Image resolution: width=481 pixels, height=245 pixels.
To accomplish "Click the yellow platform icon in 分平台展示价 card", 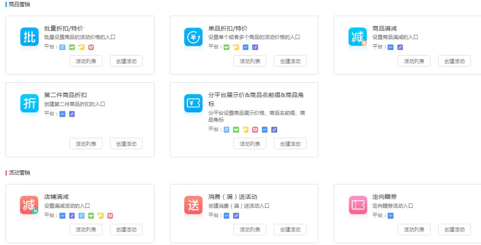I will [245, 130].
